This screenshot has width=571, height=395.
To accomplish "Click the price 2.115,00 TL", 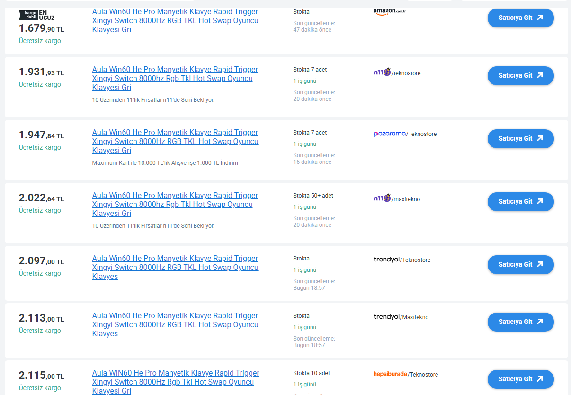I will (41, 376).
